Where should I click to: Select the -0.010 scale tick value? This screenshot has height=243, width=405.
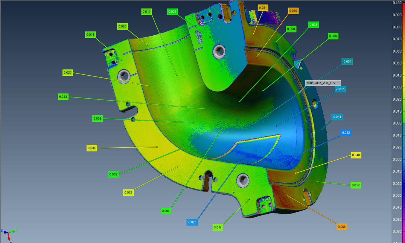click(397, 135)
